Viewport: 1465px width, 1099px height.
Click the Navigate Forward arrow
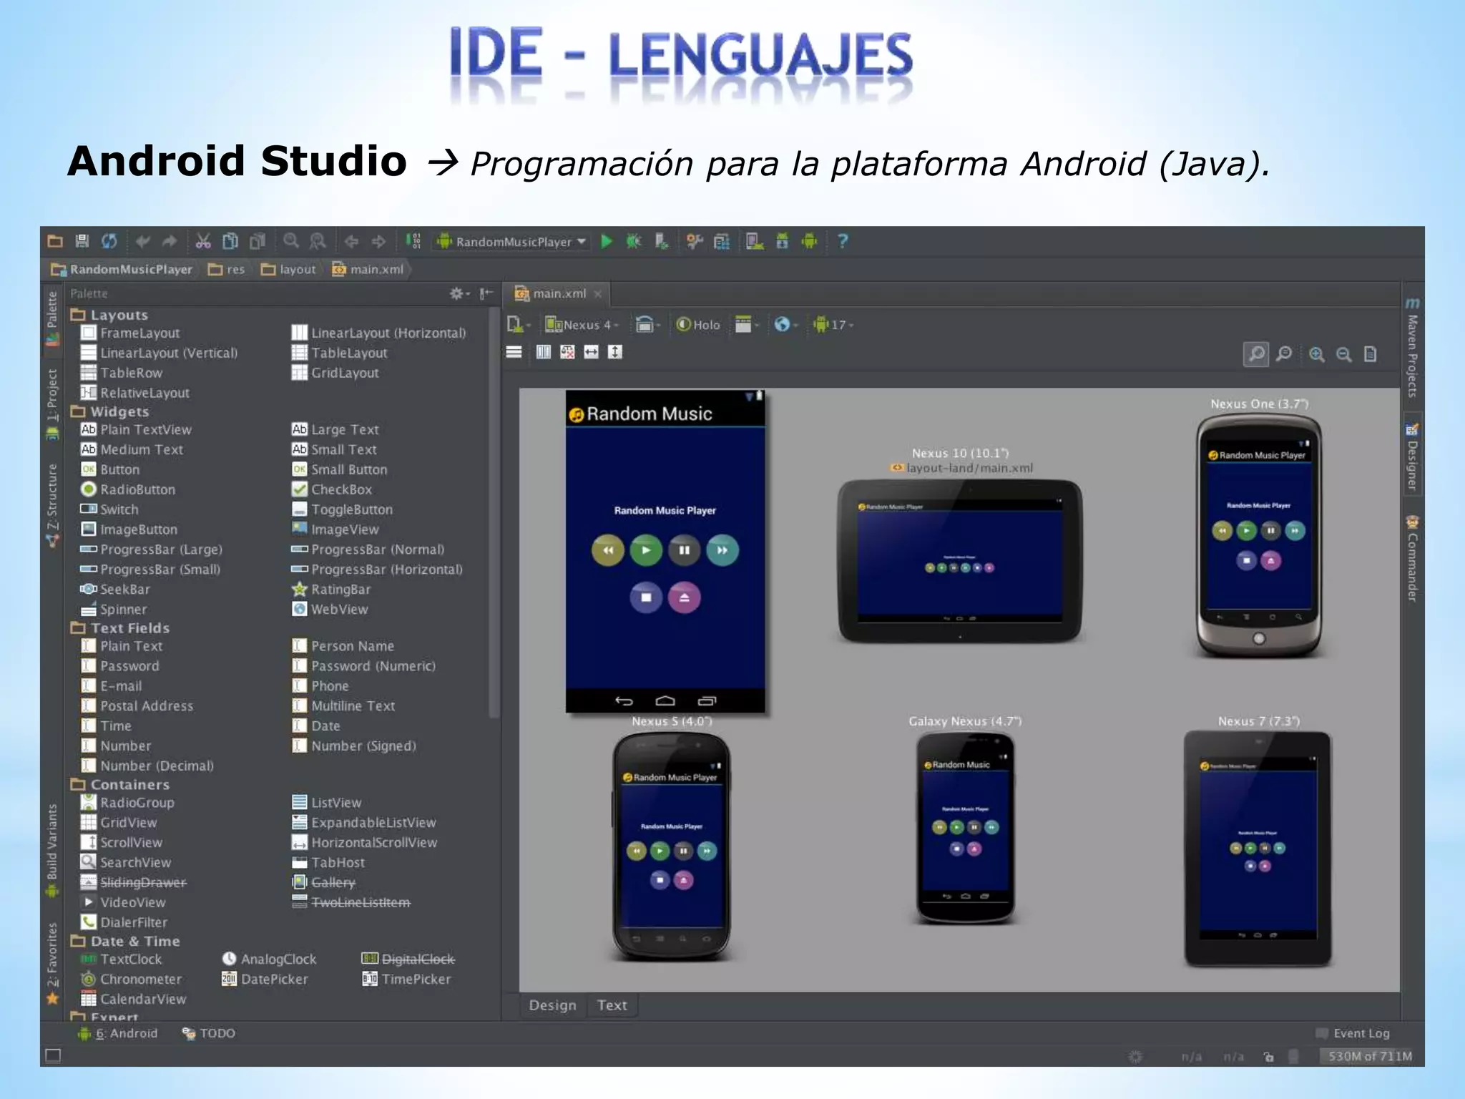pos(378,241)
